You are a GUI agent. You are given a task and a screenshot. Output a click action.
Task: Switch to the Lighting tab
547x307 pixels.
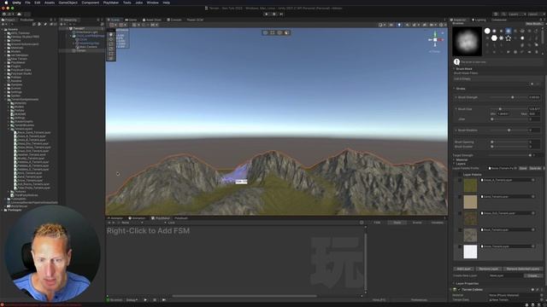pyautogui.click(x=479, y=20)
